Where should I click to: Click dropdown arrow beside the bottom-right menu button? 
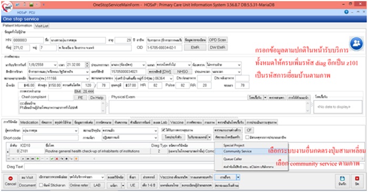[x=238, y=177]
